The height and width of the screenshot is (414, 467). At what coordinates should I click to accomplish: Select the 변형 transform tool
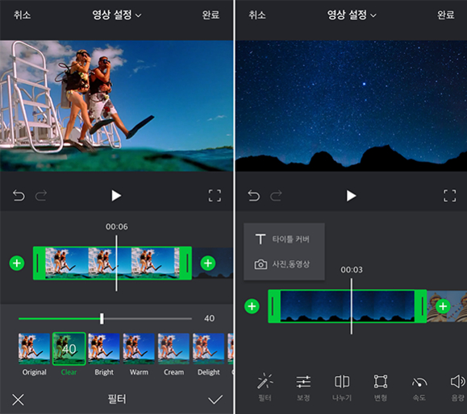[381, 387]
